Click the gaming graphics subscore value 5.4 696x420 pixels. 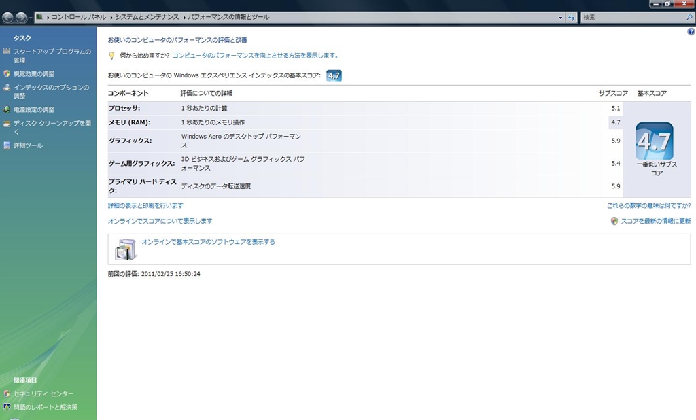(616, 163)
